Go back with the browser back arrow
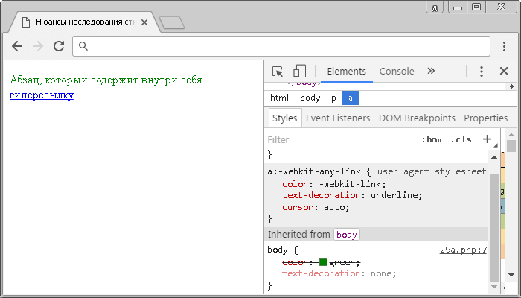The height and width of the screenshot is (298, 521). tap(17, 46)
